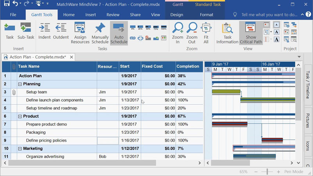Toggle Manually Schedule mode
Image resolution: width=313 pixels, height=176 pixels.
(x=100, y=33)
